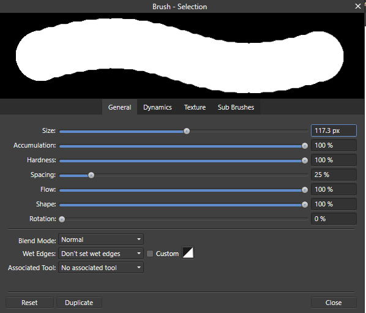
Task: Click the wet edges custom profile curve icon
Action: (188, 253)
